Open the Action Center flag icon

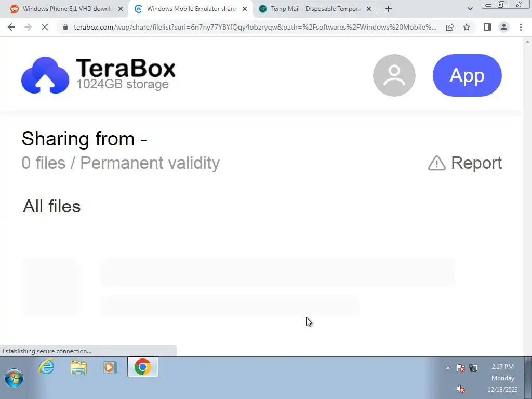(461, 368)
